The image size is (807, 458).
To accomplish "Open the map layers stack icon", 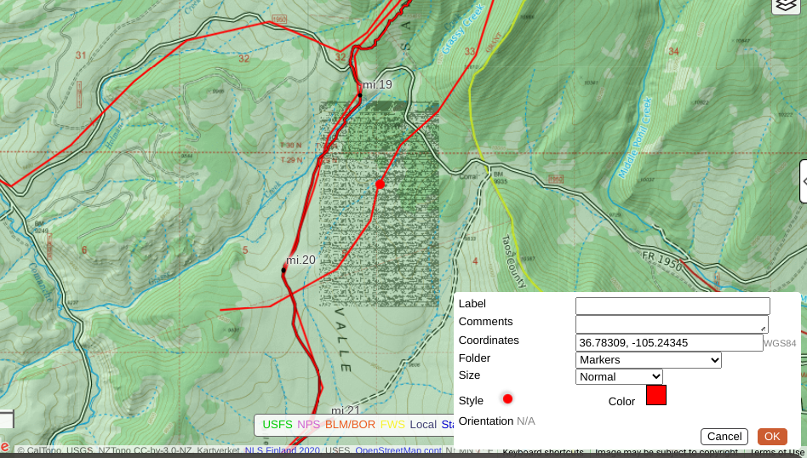I will pyautogui.click(x=786, y=5).
